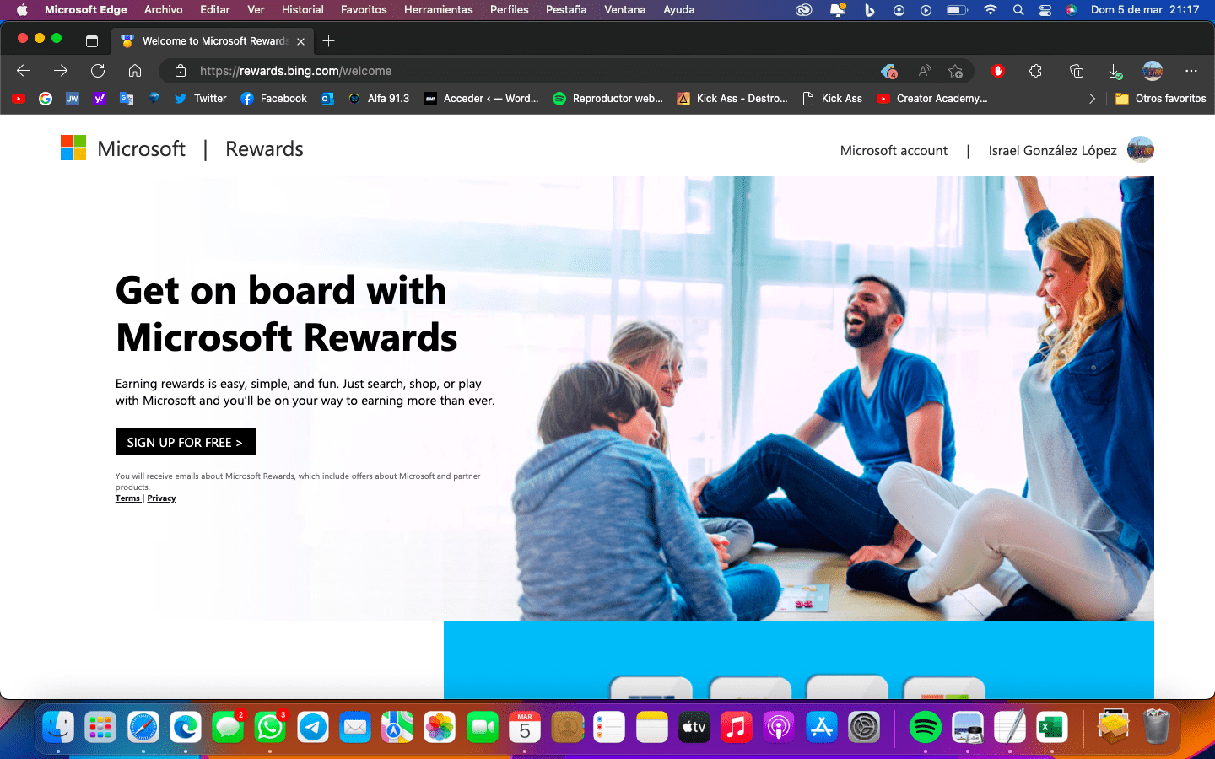Expand hidden favorites with chevron arrow
The height and width of the screenshot is (759, 1215).
click(x=1092, y=99)
